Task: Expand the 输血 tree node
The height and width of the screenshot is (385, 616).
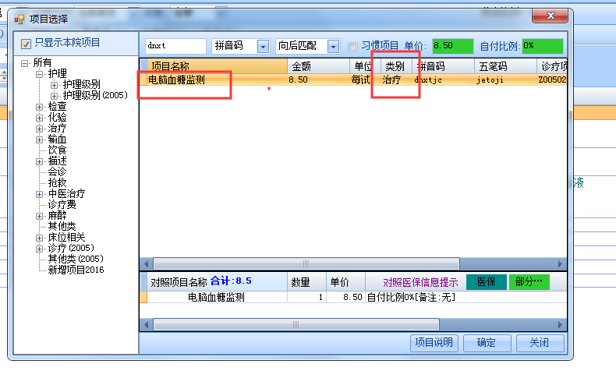Action: 39,140
